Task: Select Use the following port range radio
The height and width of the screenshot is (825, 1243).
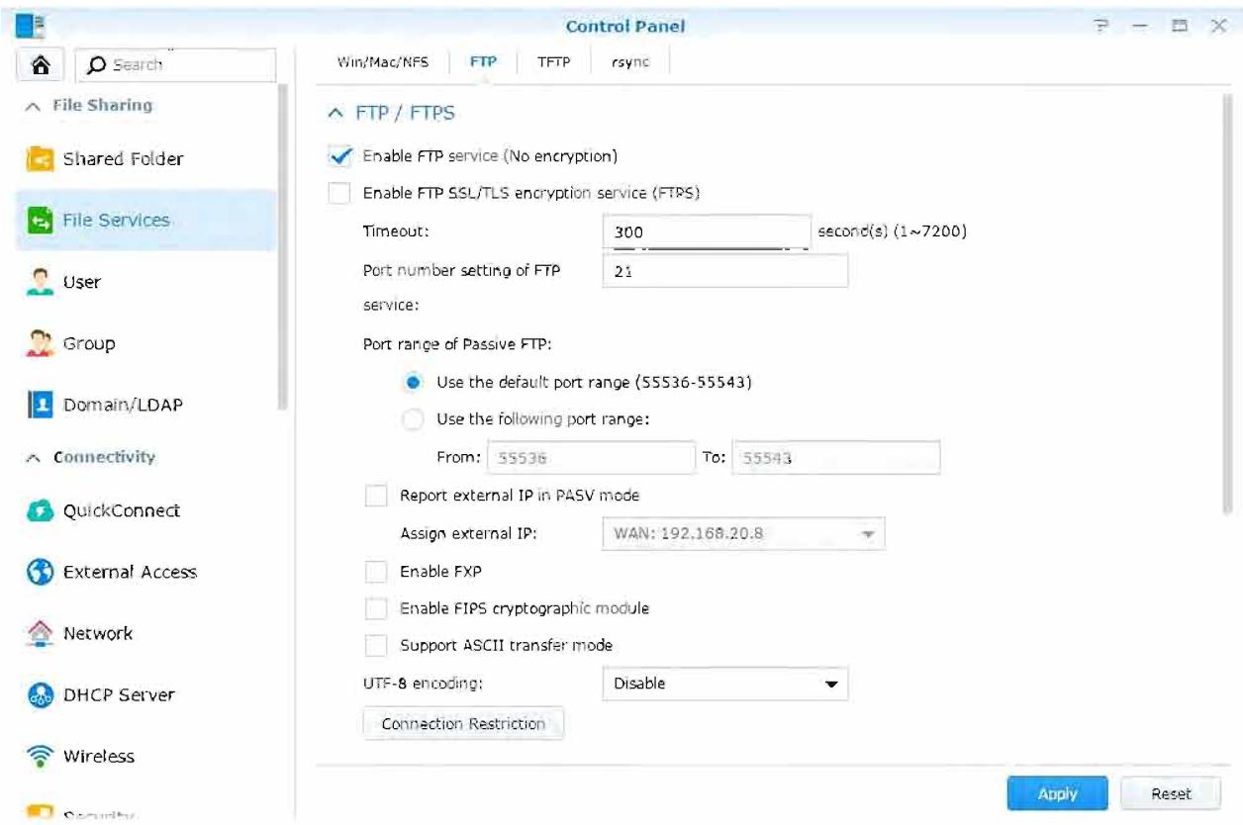Action: 413,419
